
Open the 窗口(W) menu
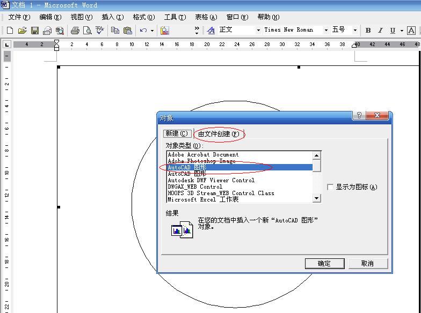tap(237, 17)
